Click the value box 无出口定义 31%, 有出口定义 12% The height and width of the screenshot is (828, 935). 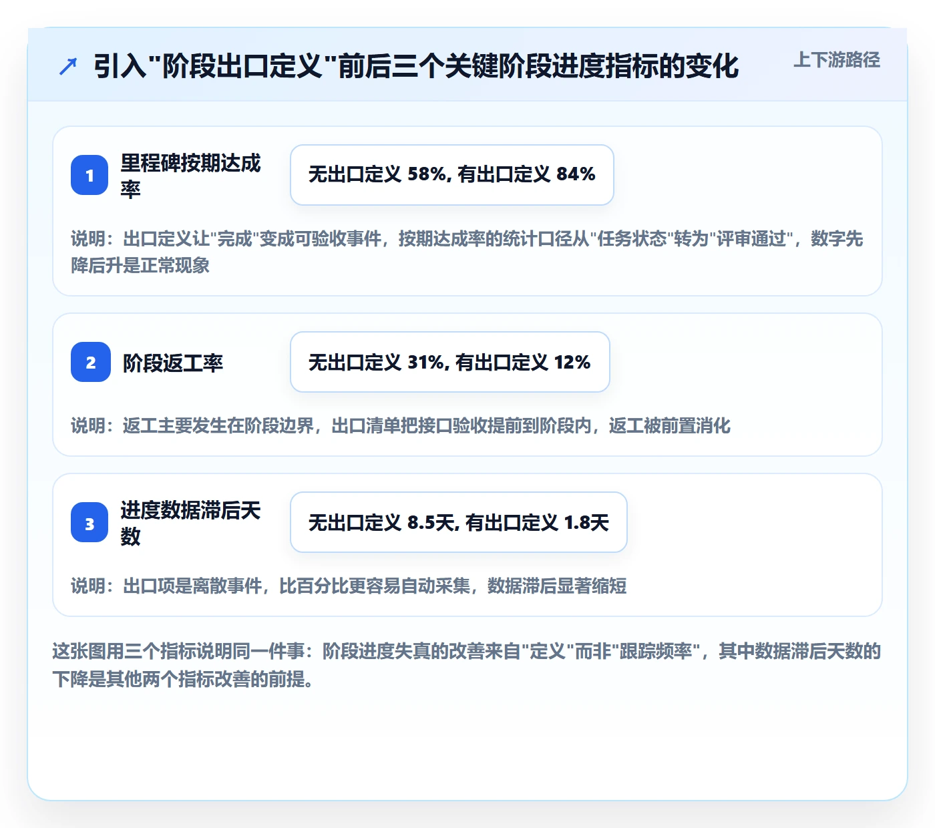(450, 362)
